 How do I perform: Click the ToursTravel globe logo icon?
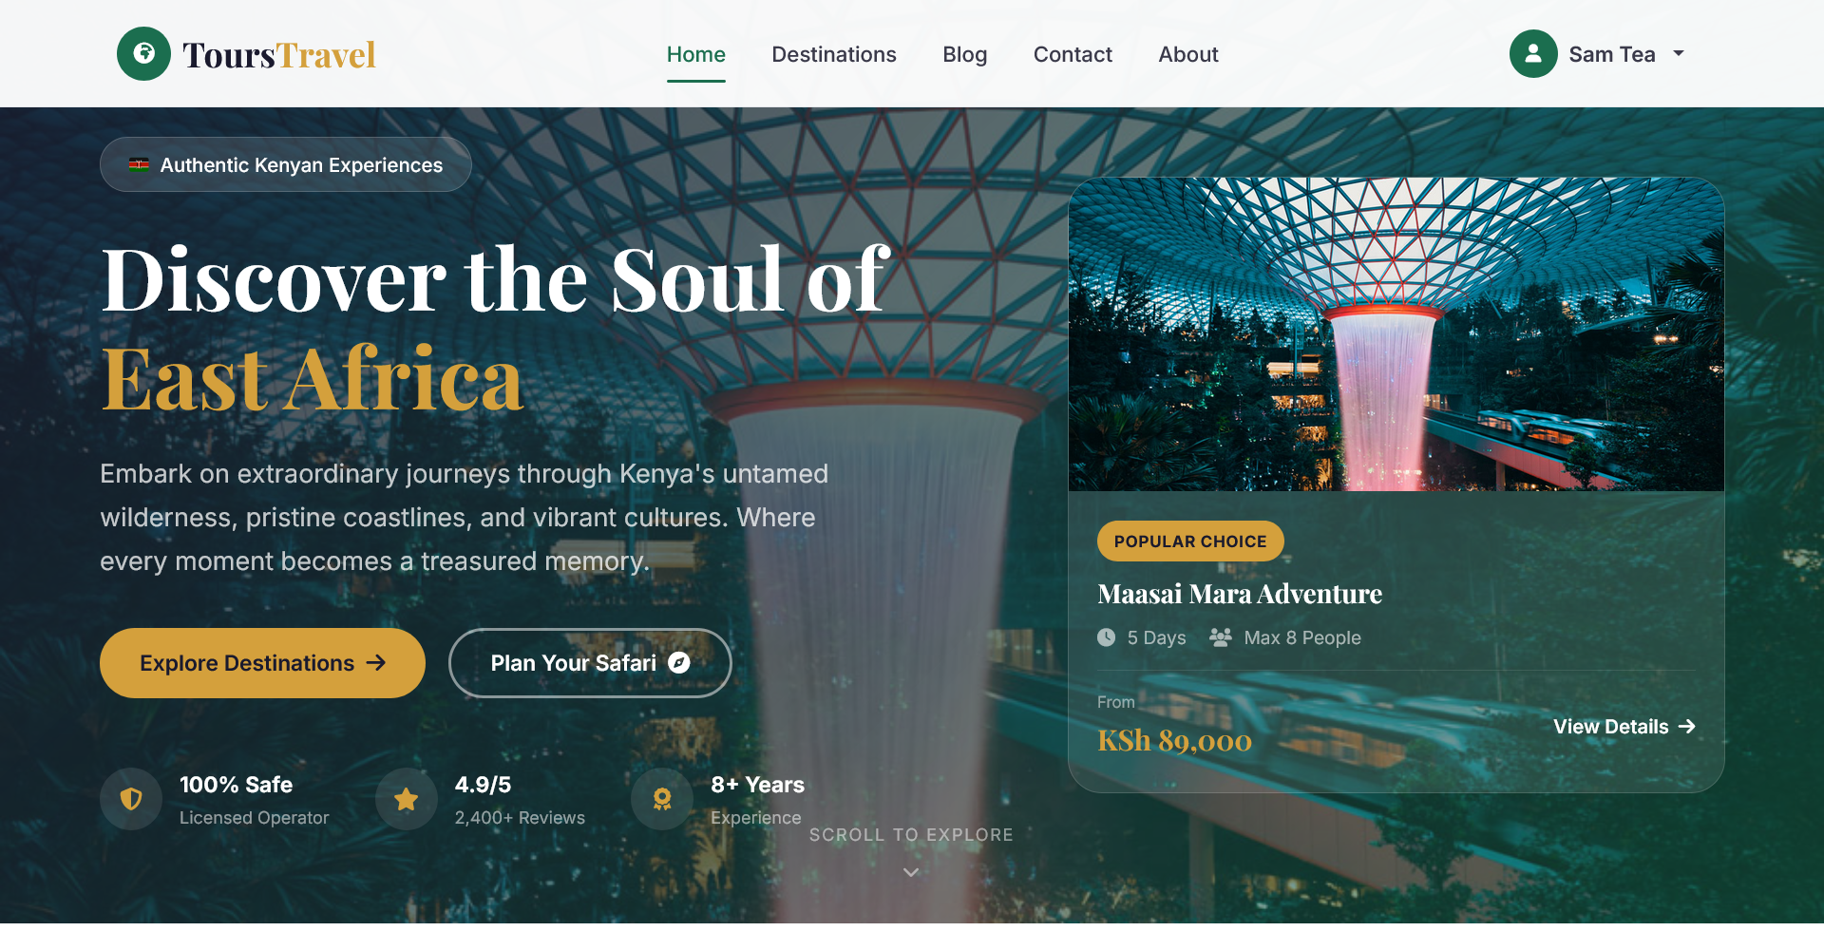click(143, 53)
